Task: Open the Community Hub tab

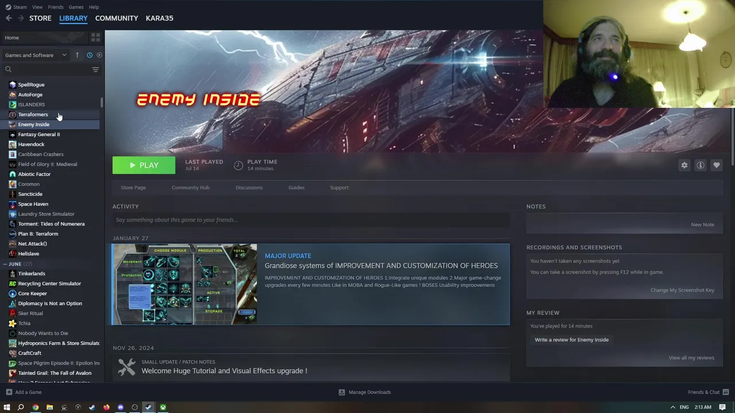Action: 191,188
